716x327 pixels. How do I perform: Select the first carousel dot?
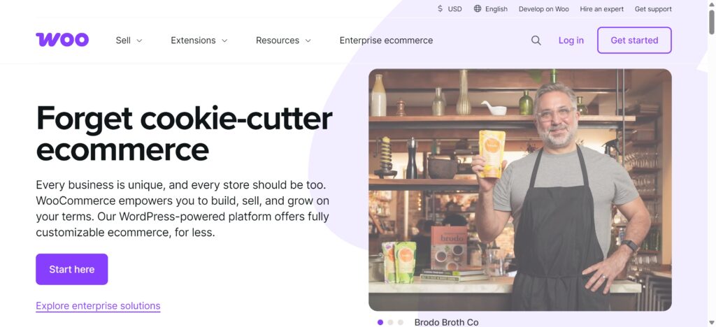pos(380,322)
